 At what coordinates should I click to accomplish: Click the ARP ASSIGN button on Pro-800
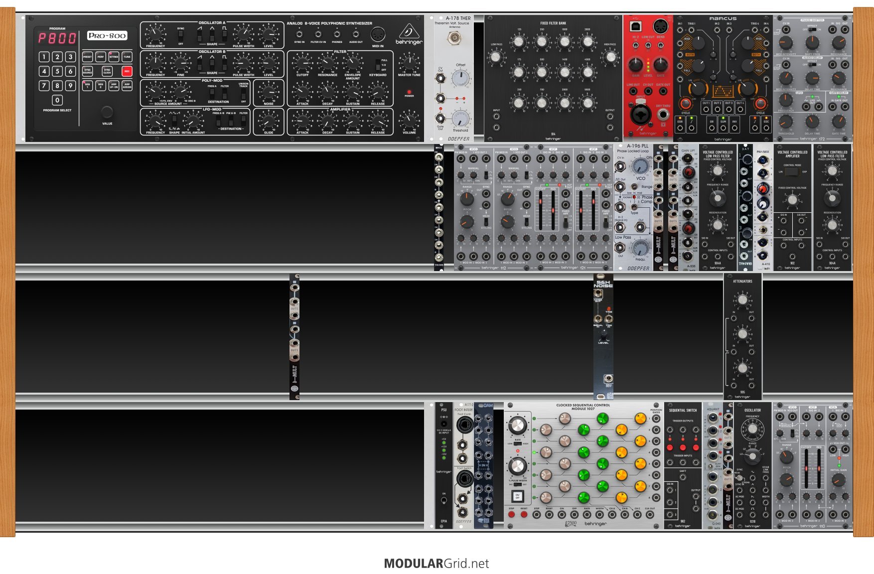pyautogui.click(x=127, y=86)
